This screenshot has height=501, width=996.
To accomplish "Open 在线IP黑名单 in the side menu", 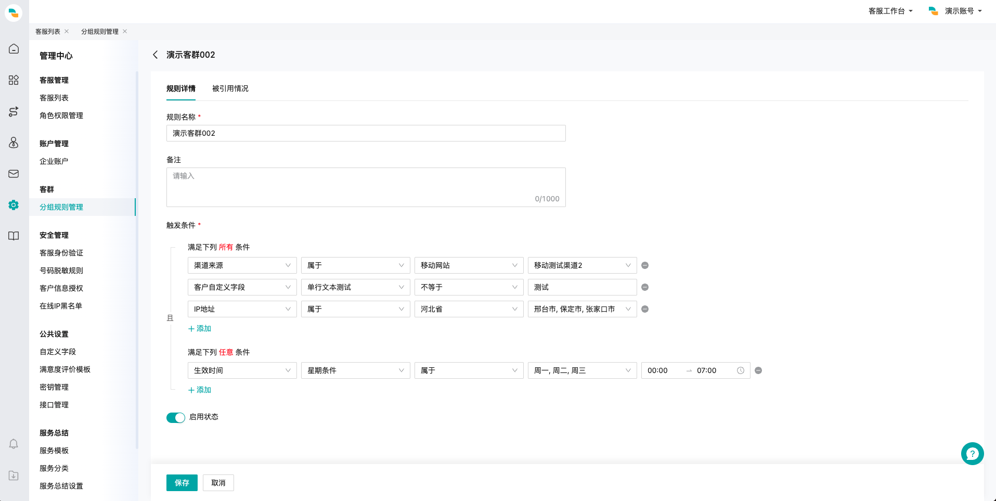I will point(61,306).
